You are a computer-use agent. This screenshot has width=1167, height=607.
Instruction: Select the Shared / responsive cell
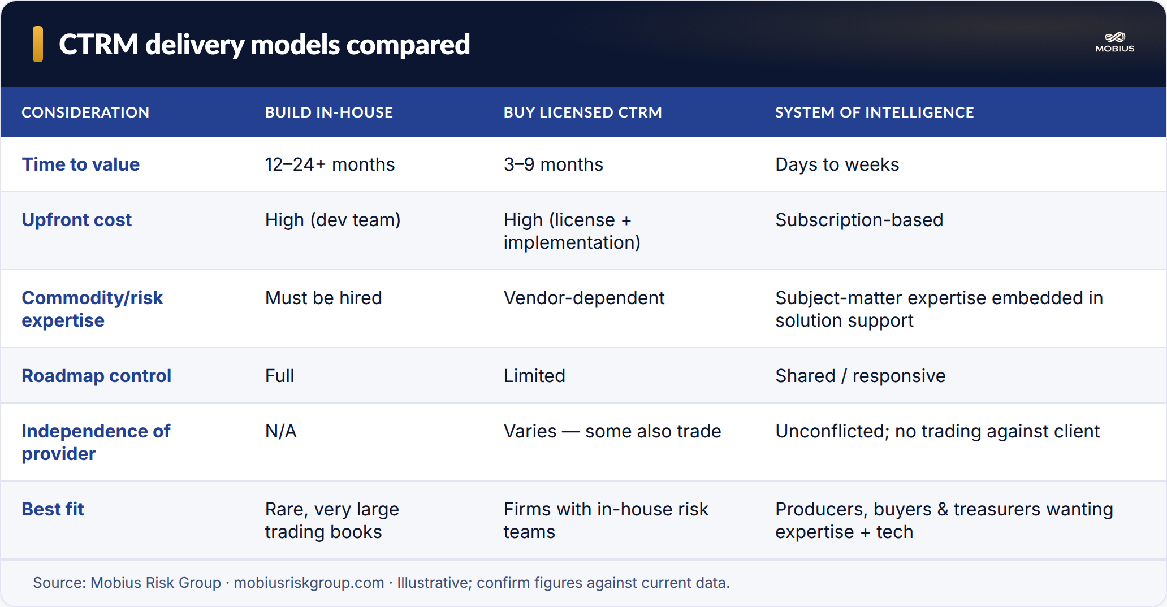[861, 376]
